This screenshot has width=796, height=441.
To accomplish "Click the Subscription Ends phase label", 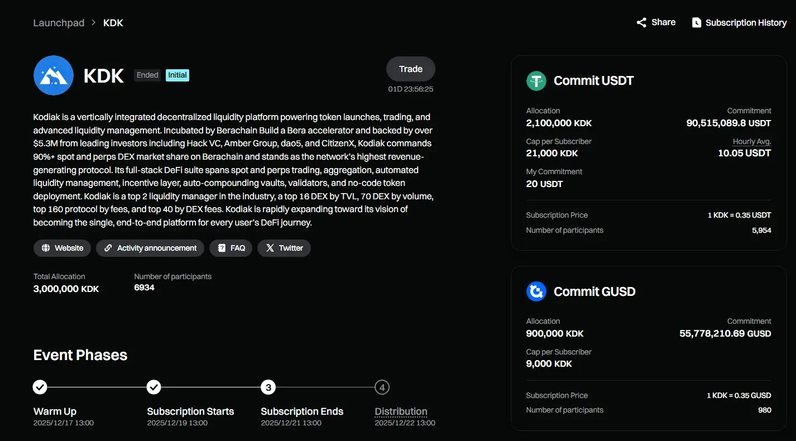I will point(302,411).
